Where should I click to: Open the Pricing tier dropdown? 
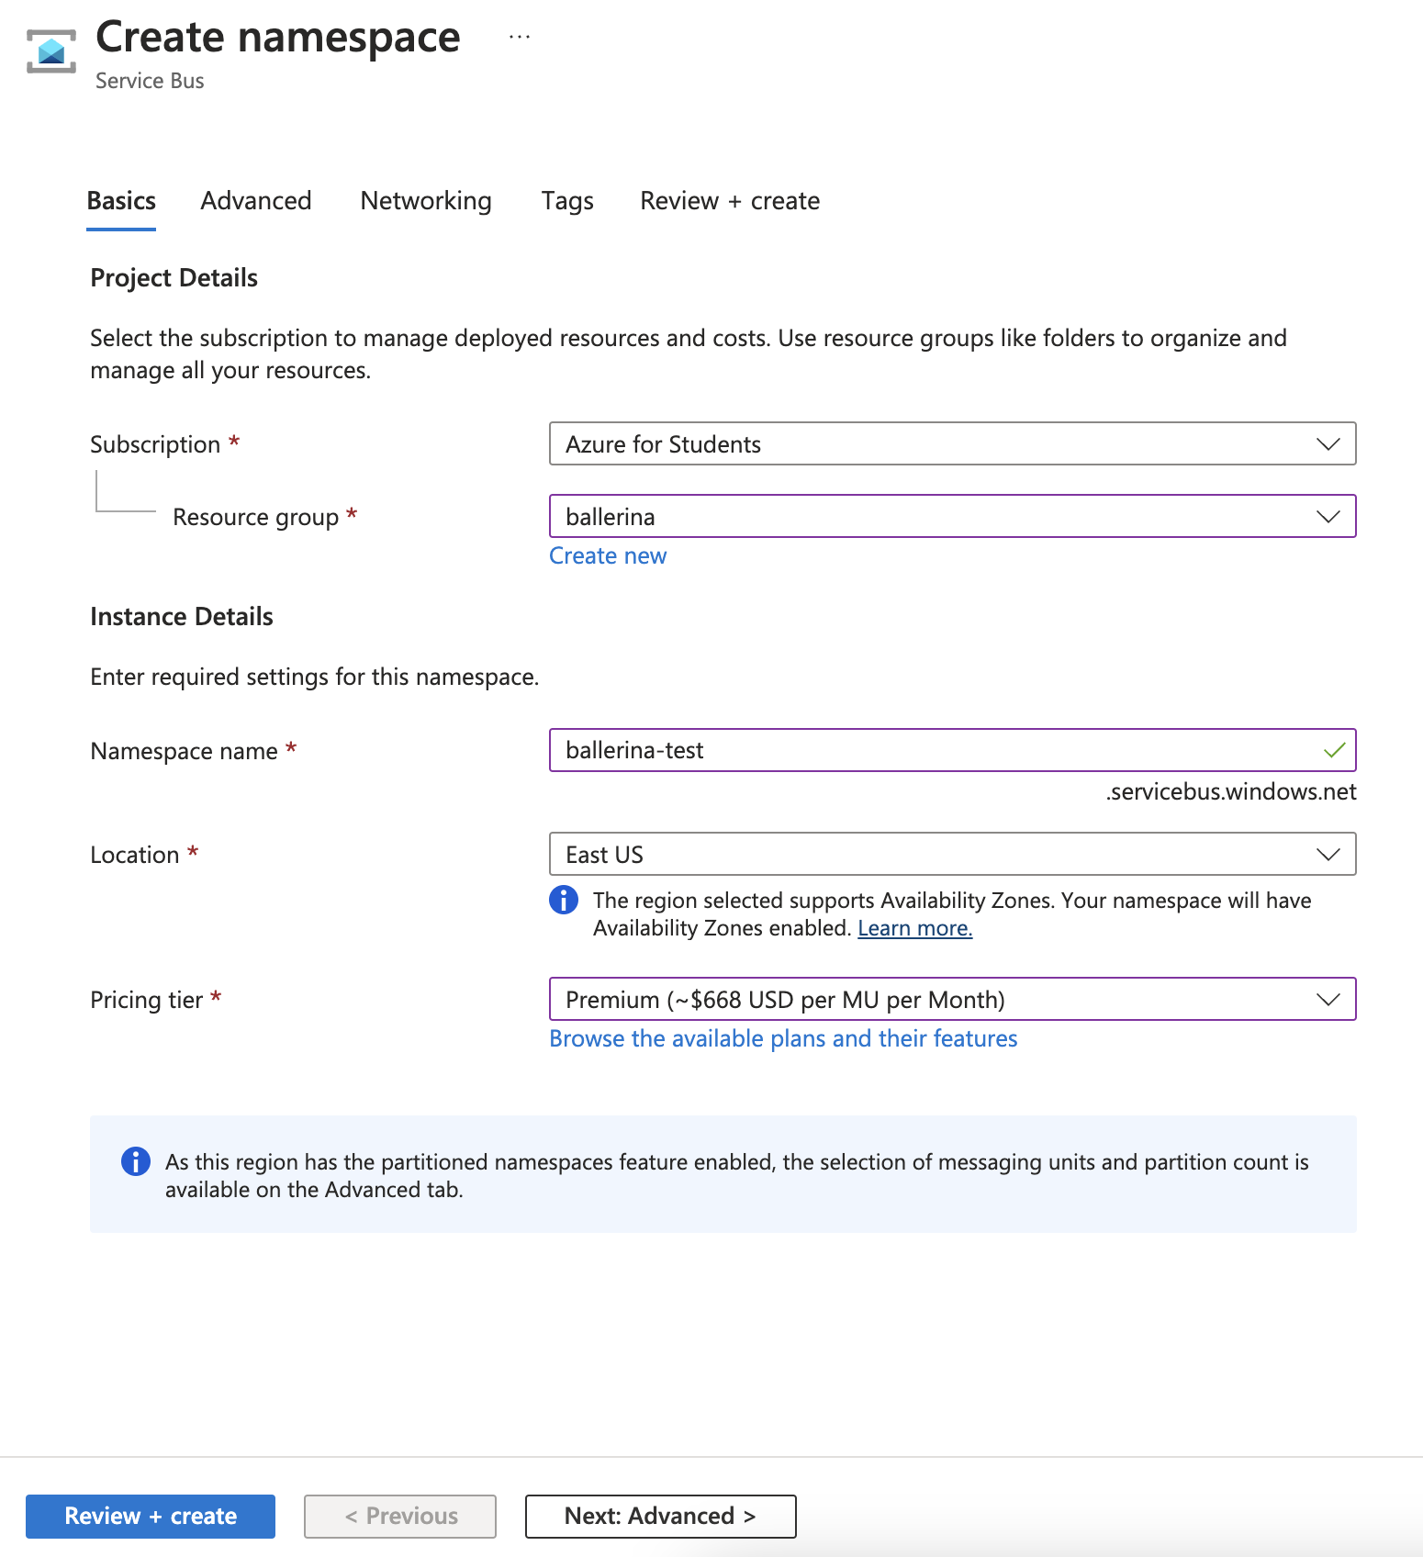click(x=953, y=999)
